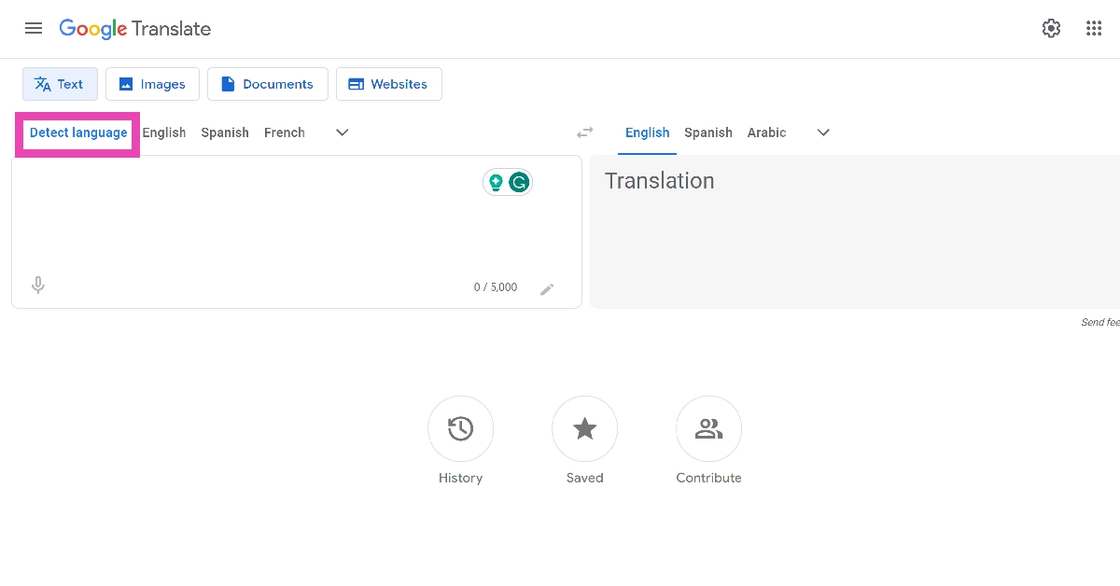Click the lightbulb extension icon
This screenshot has width=1120, height=586.
[496, 182]
